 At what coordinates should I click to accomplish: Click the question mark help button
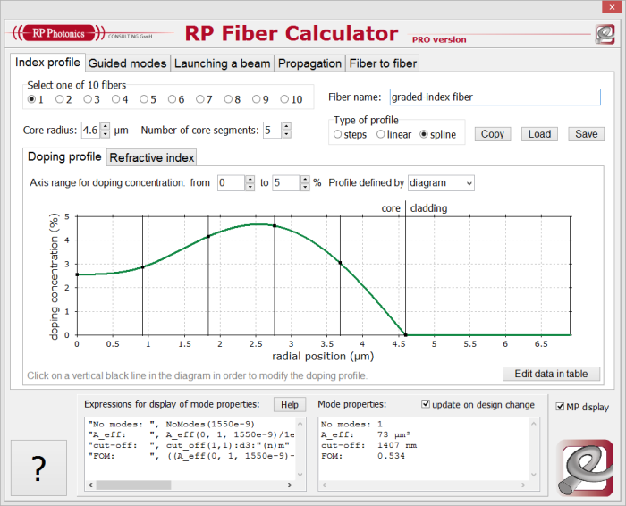pos(38,468)
